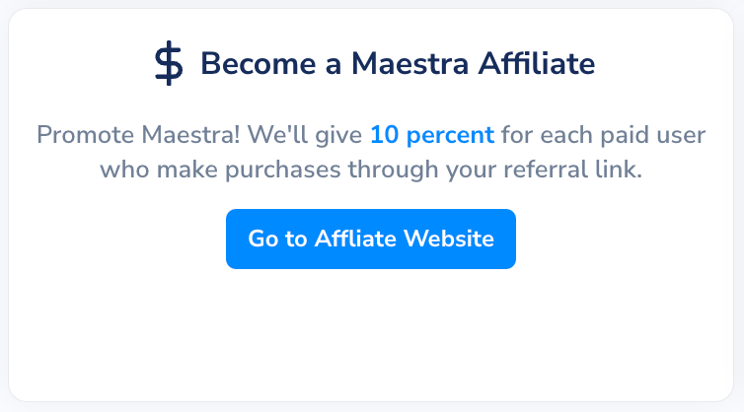Click the word "Affliate" on the button
Viewport: 744px width, 412px height.
351,239
